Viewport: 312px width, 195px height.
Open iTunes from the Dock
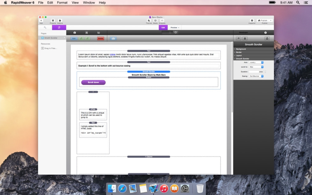[164, 188]
